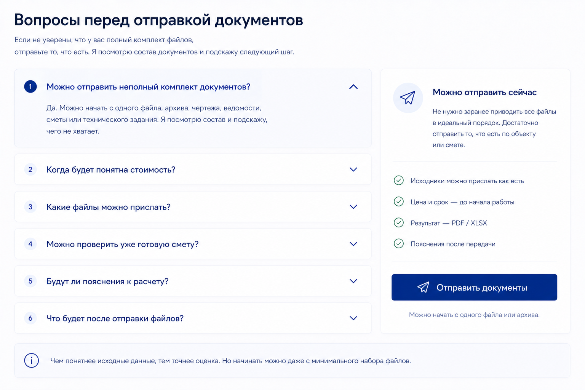The image size is (585, 390).
Task: Click the checkmark icon next to "Исходники можно прислать как есть"
Action: pyautogui.click(x=399, y=180)
